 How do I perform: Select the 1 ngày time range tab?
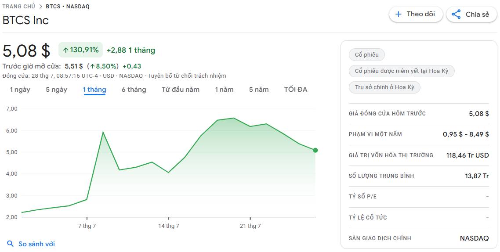(x=20, y=90)
